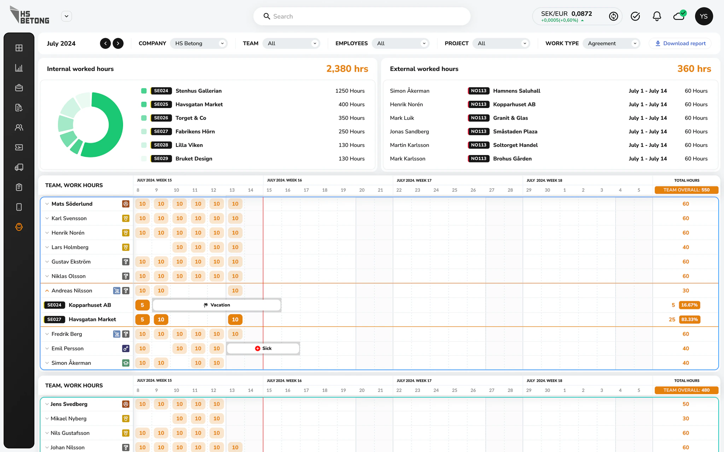Open the clipboard sidebar icon
Image resolution: width=724 pixels, height=452 pixels.
point(19,187)
